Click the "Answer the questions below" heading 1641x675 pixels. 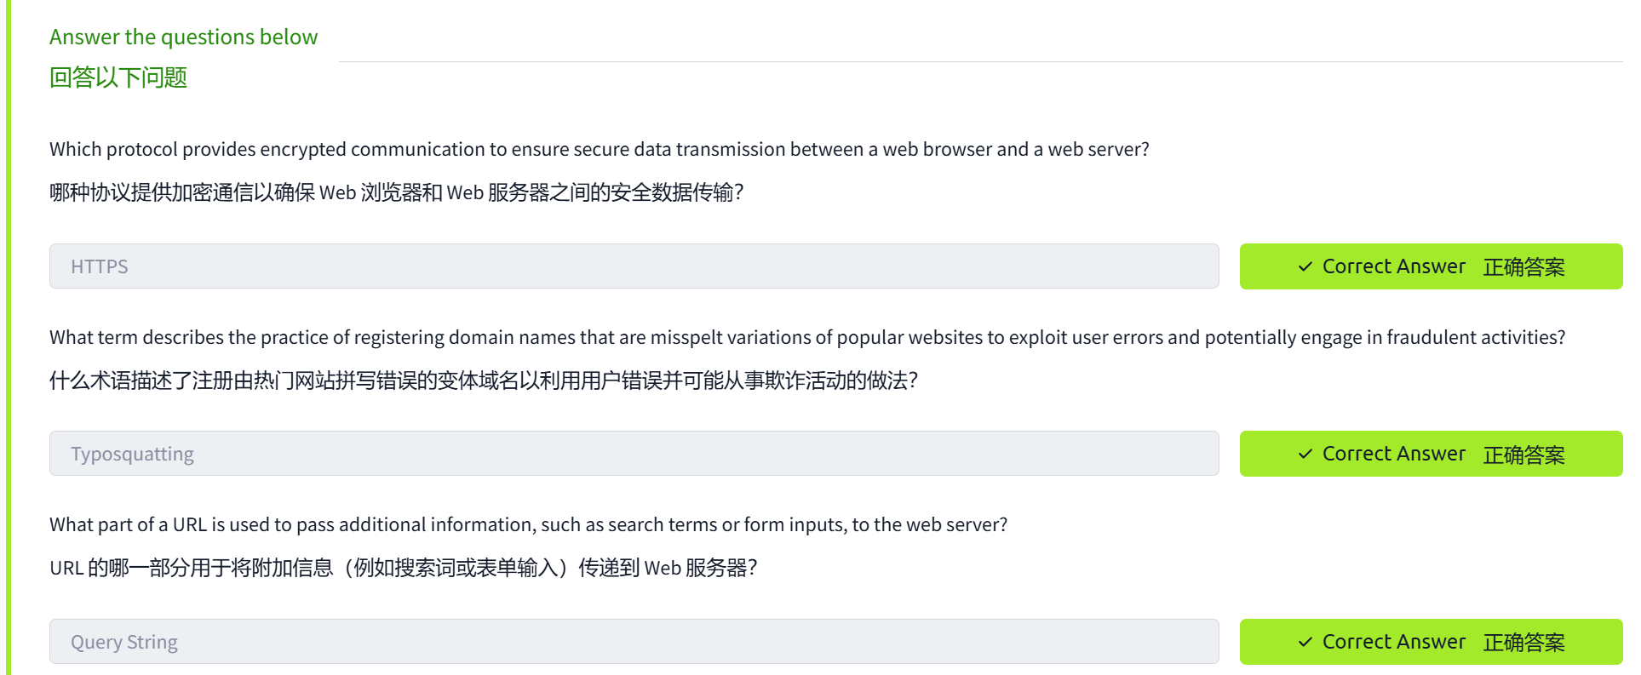click(x=183, y=37)
